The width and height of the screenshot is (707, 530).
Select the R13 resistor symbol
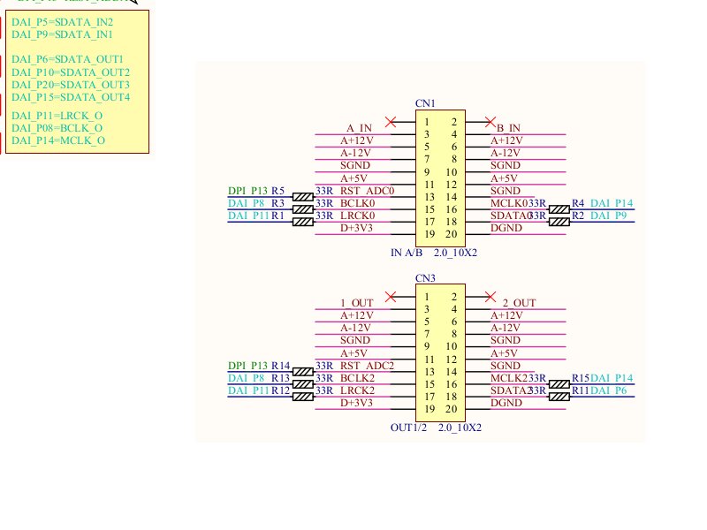click(x=303, y=384)
